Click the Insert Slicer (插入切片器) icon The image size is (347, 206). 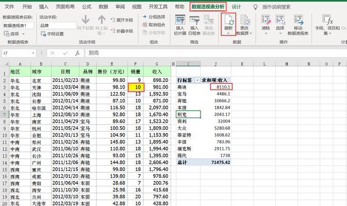180,20
